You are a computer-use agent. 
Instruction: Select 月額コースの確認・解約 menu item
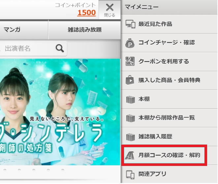click(x=164, y=155)
